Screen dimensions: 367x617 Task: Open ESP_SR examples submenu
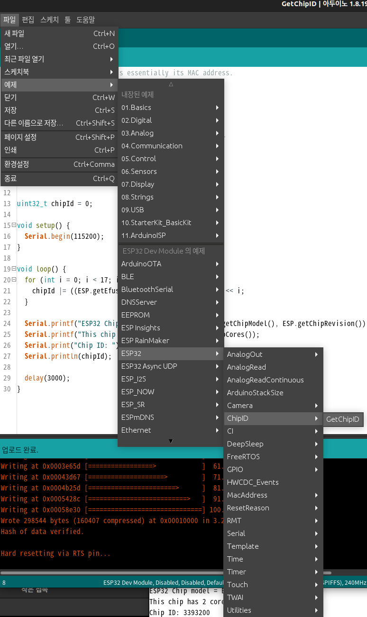(x=171, y=405)
